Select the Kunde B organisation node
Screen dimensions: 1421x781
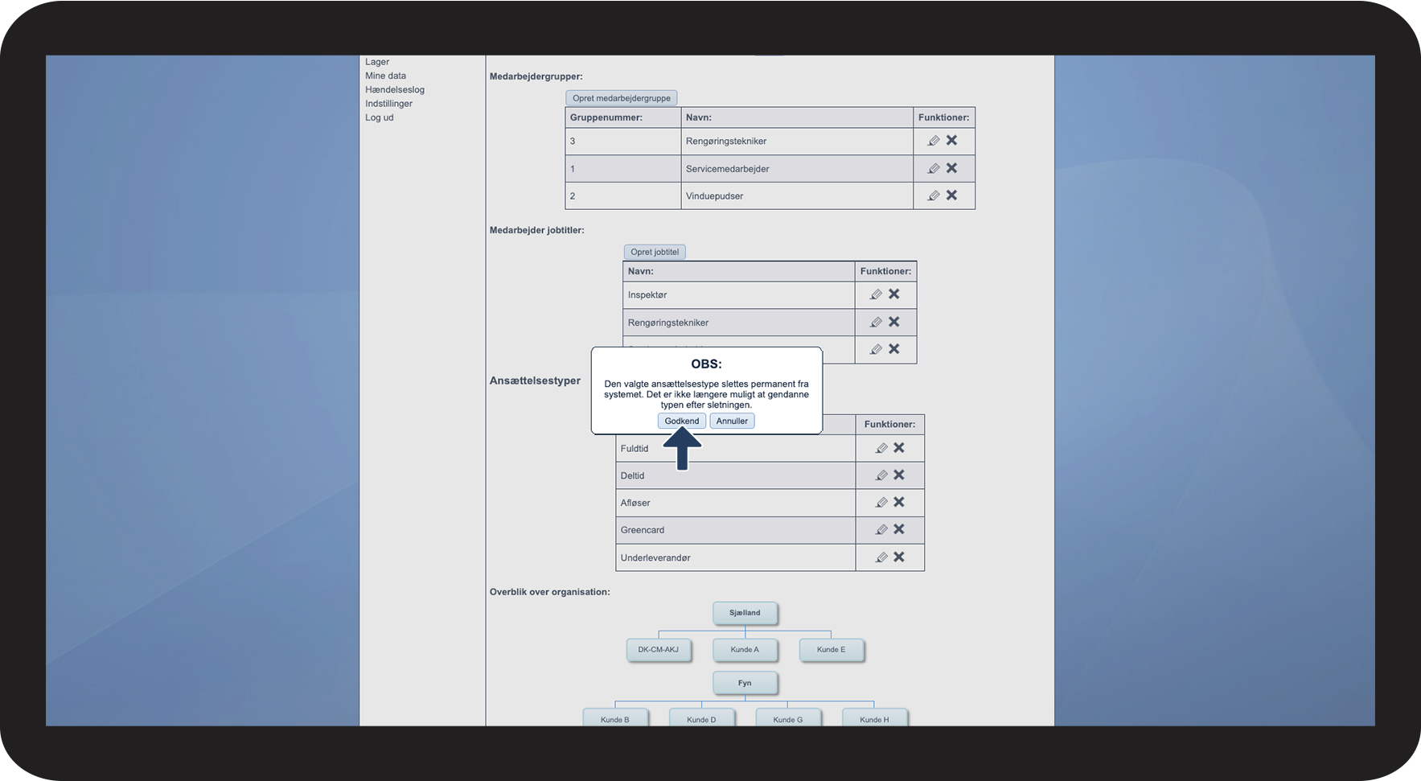pos(615,717)
